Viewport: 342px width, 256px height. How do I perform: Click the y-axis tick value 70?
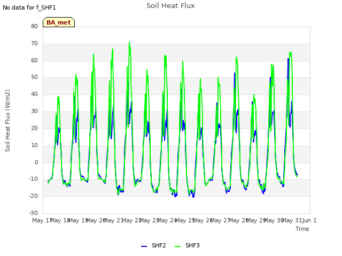[34, 43]
